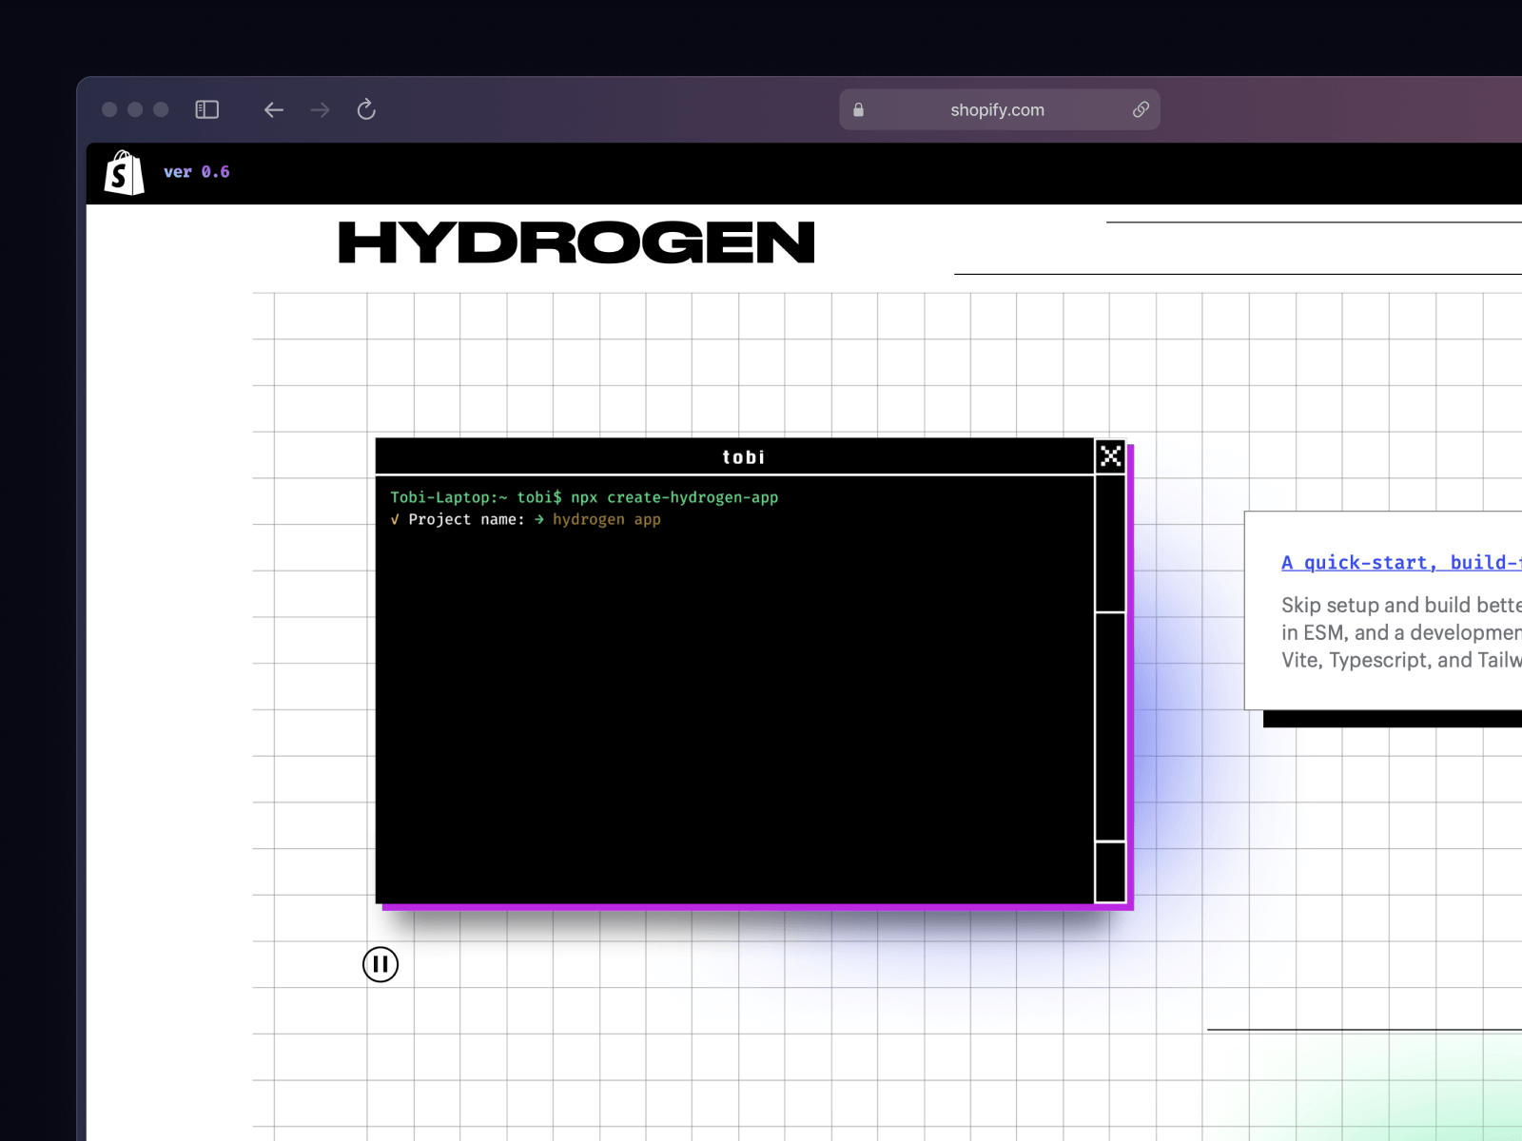Click the 'Project name:' terminal line
Screen dimensions: 1522x1141
tap(525, 519)
